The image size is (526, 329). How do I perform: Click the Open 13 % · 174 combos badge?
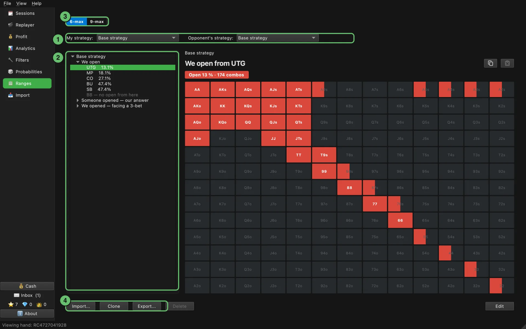(216, 75)
